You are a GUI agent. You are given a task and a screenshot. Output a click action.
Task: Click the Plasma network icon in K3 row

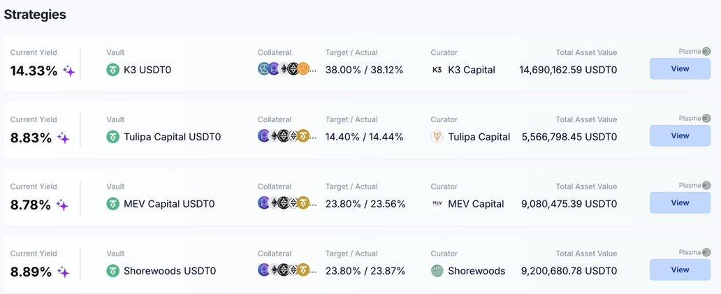tap(706, 51)
